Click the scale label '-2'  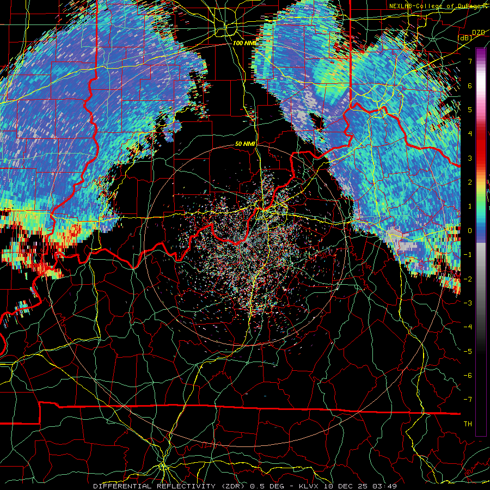[468, 279]
